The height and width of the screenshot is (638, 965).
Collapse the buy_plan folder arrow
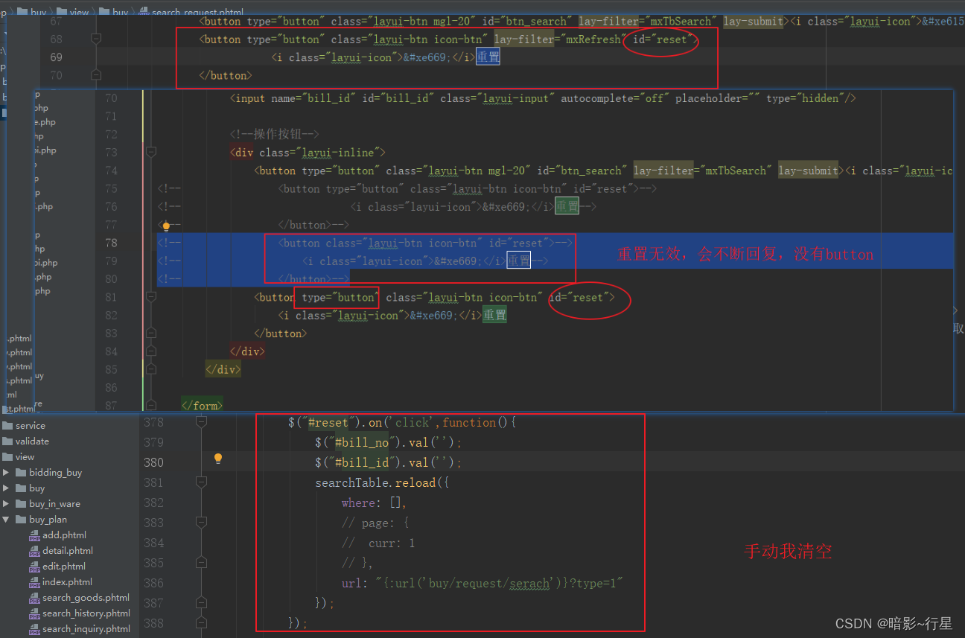tap(6, 520)
